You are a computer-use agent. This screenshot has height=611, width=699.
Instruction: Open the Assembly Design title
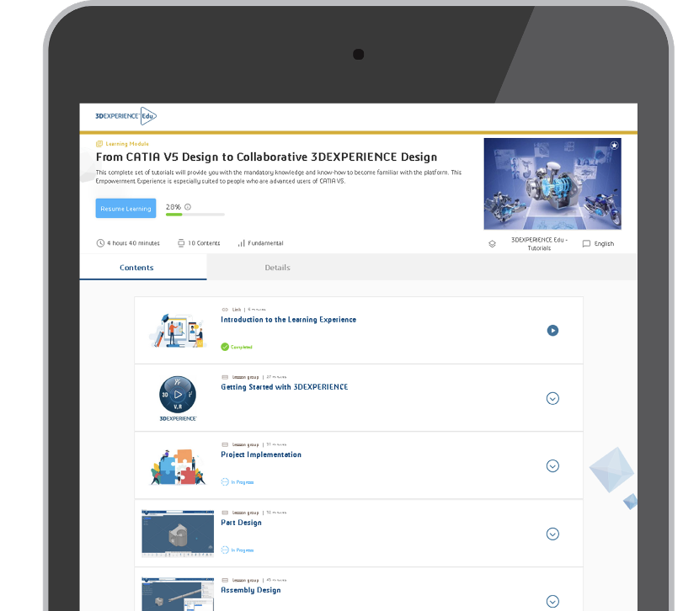(x=251, y=590)
